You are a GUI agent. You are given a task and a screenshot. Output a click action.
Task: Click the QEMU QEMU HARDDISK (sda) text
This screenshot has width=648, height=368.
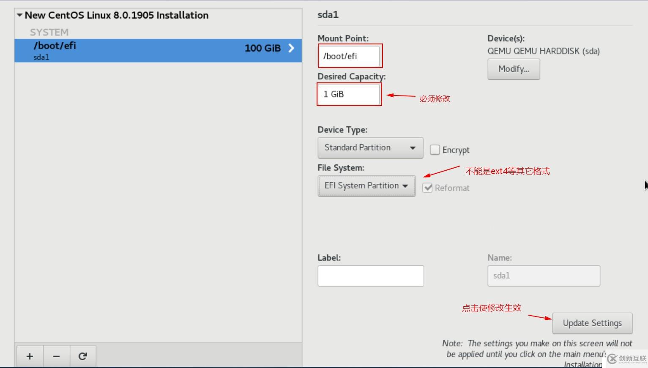[x=544, y=51]
